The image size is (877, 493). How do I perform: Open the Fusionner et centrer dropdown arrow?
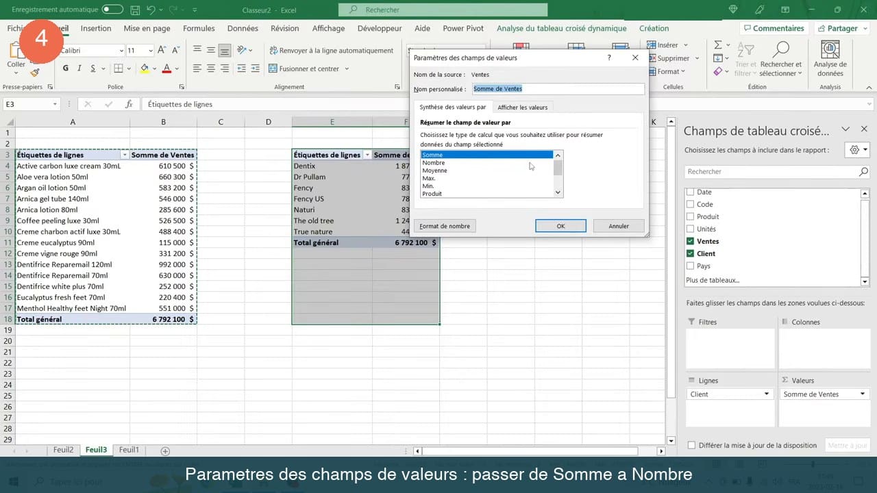[x=347, y=68]
